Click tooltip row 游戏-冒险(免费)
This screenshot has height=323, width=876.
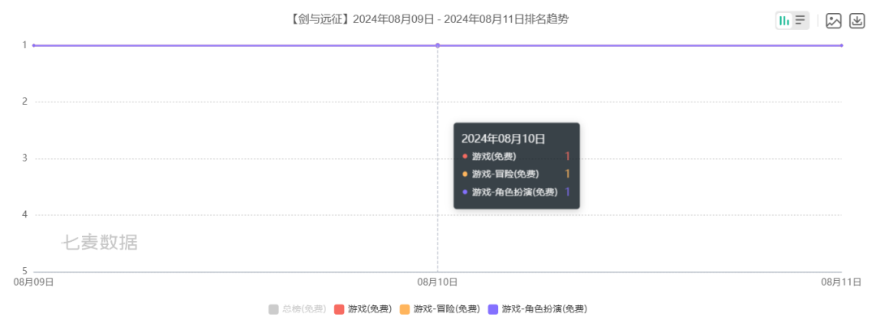(516, 174)
